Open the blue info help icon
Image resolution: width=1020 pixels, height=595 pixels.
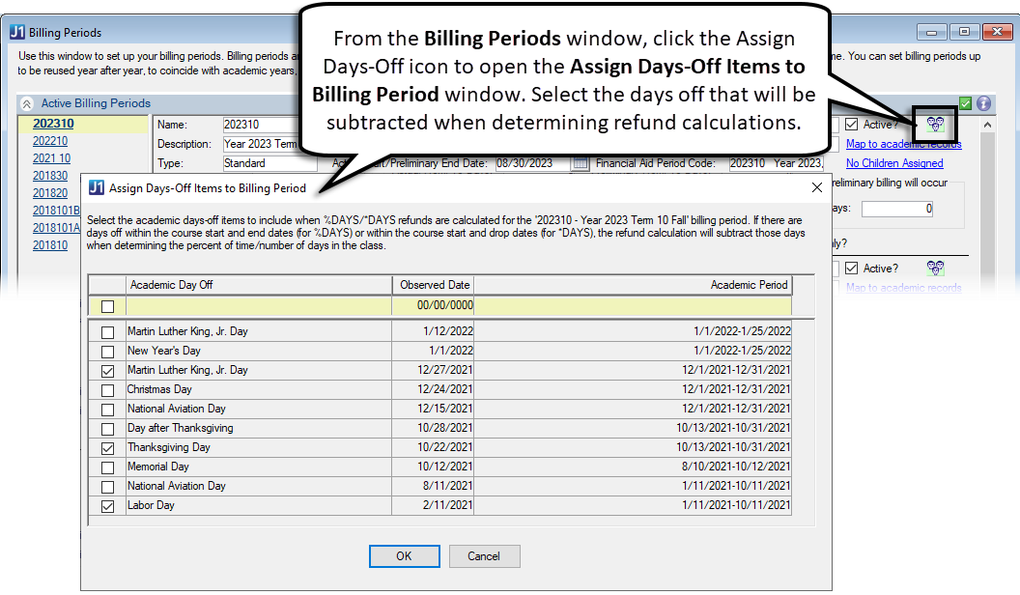click(983, 103)
